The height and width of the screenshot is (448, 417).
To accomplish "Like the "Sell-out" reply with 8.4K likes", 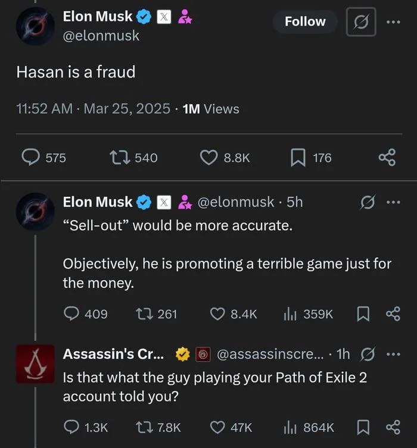I will point(219,314).
